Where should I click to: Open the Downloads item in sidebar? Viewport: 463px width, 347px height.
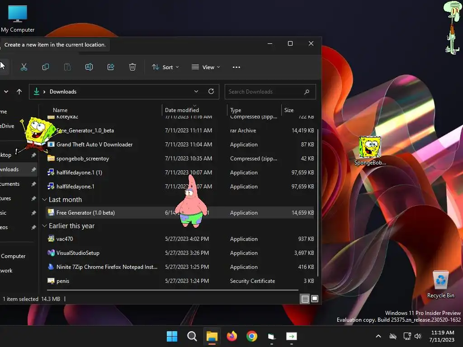coord(18,169)
